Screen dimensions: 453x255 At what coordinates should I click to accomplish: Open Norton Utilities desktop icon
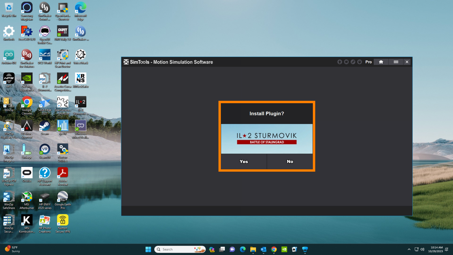pos(63,153)
